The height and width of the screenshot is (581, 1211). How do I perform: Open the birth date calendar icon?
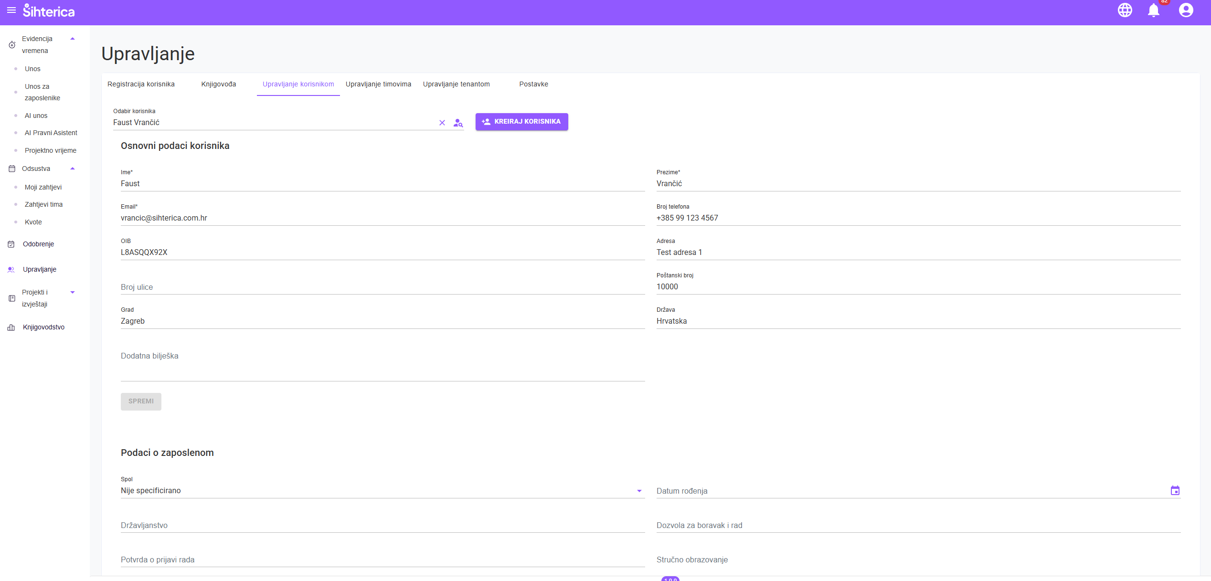point(1175,490)
